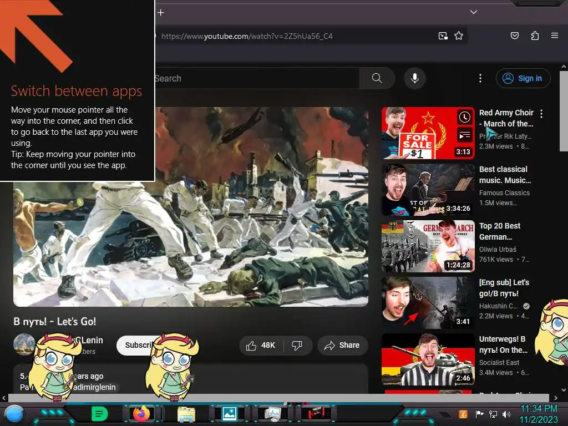Click the main video player image
Screen dimensions: 568x426
point(191,206)
